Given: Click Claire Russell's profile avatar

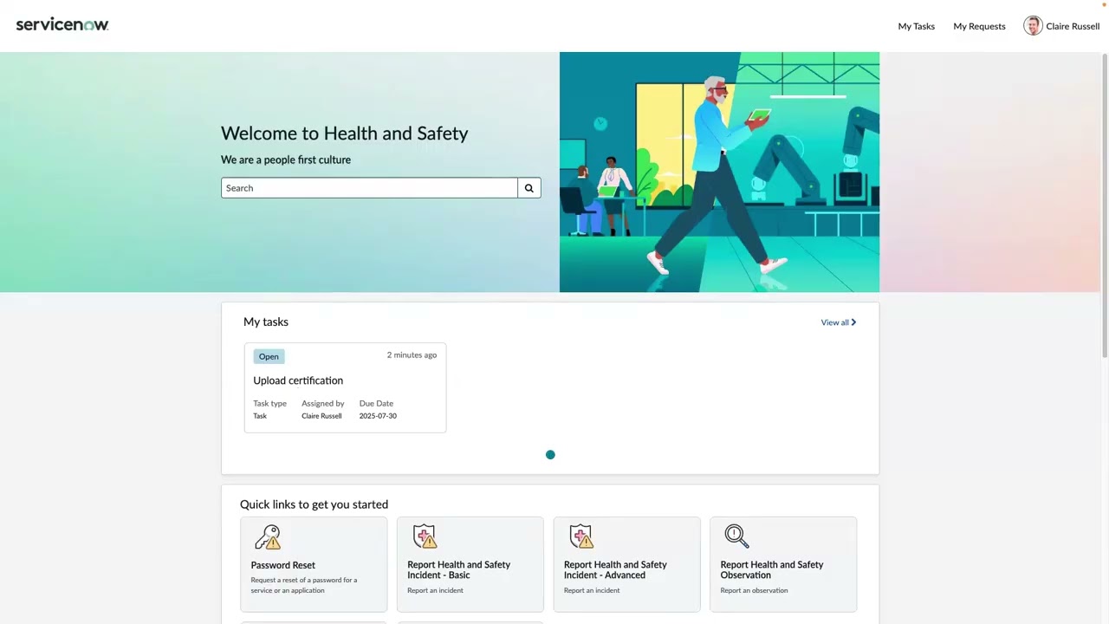Looking at the screenshot, I should click(1033, 25).
